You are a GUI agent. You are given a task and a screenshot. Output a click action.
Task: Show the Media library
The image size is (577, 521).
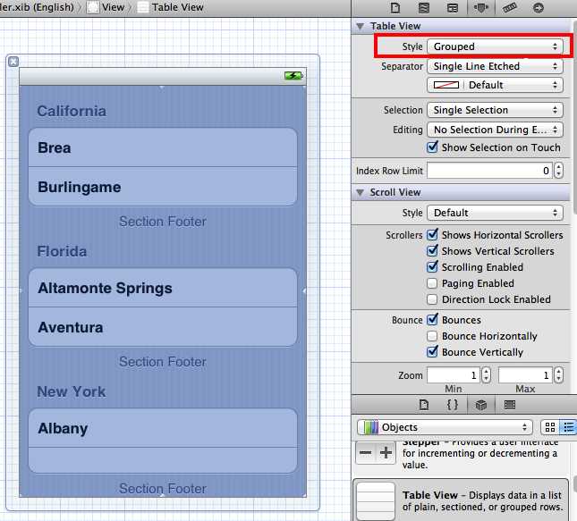coord(510,405)
